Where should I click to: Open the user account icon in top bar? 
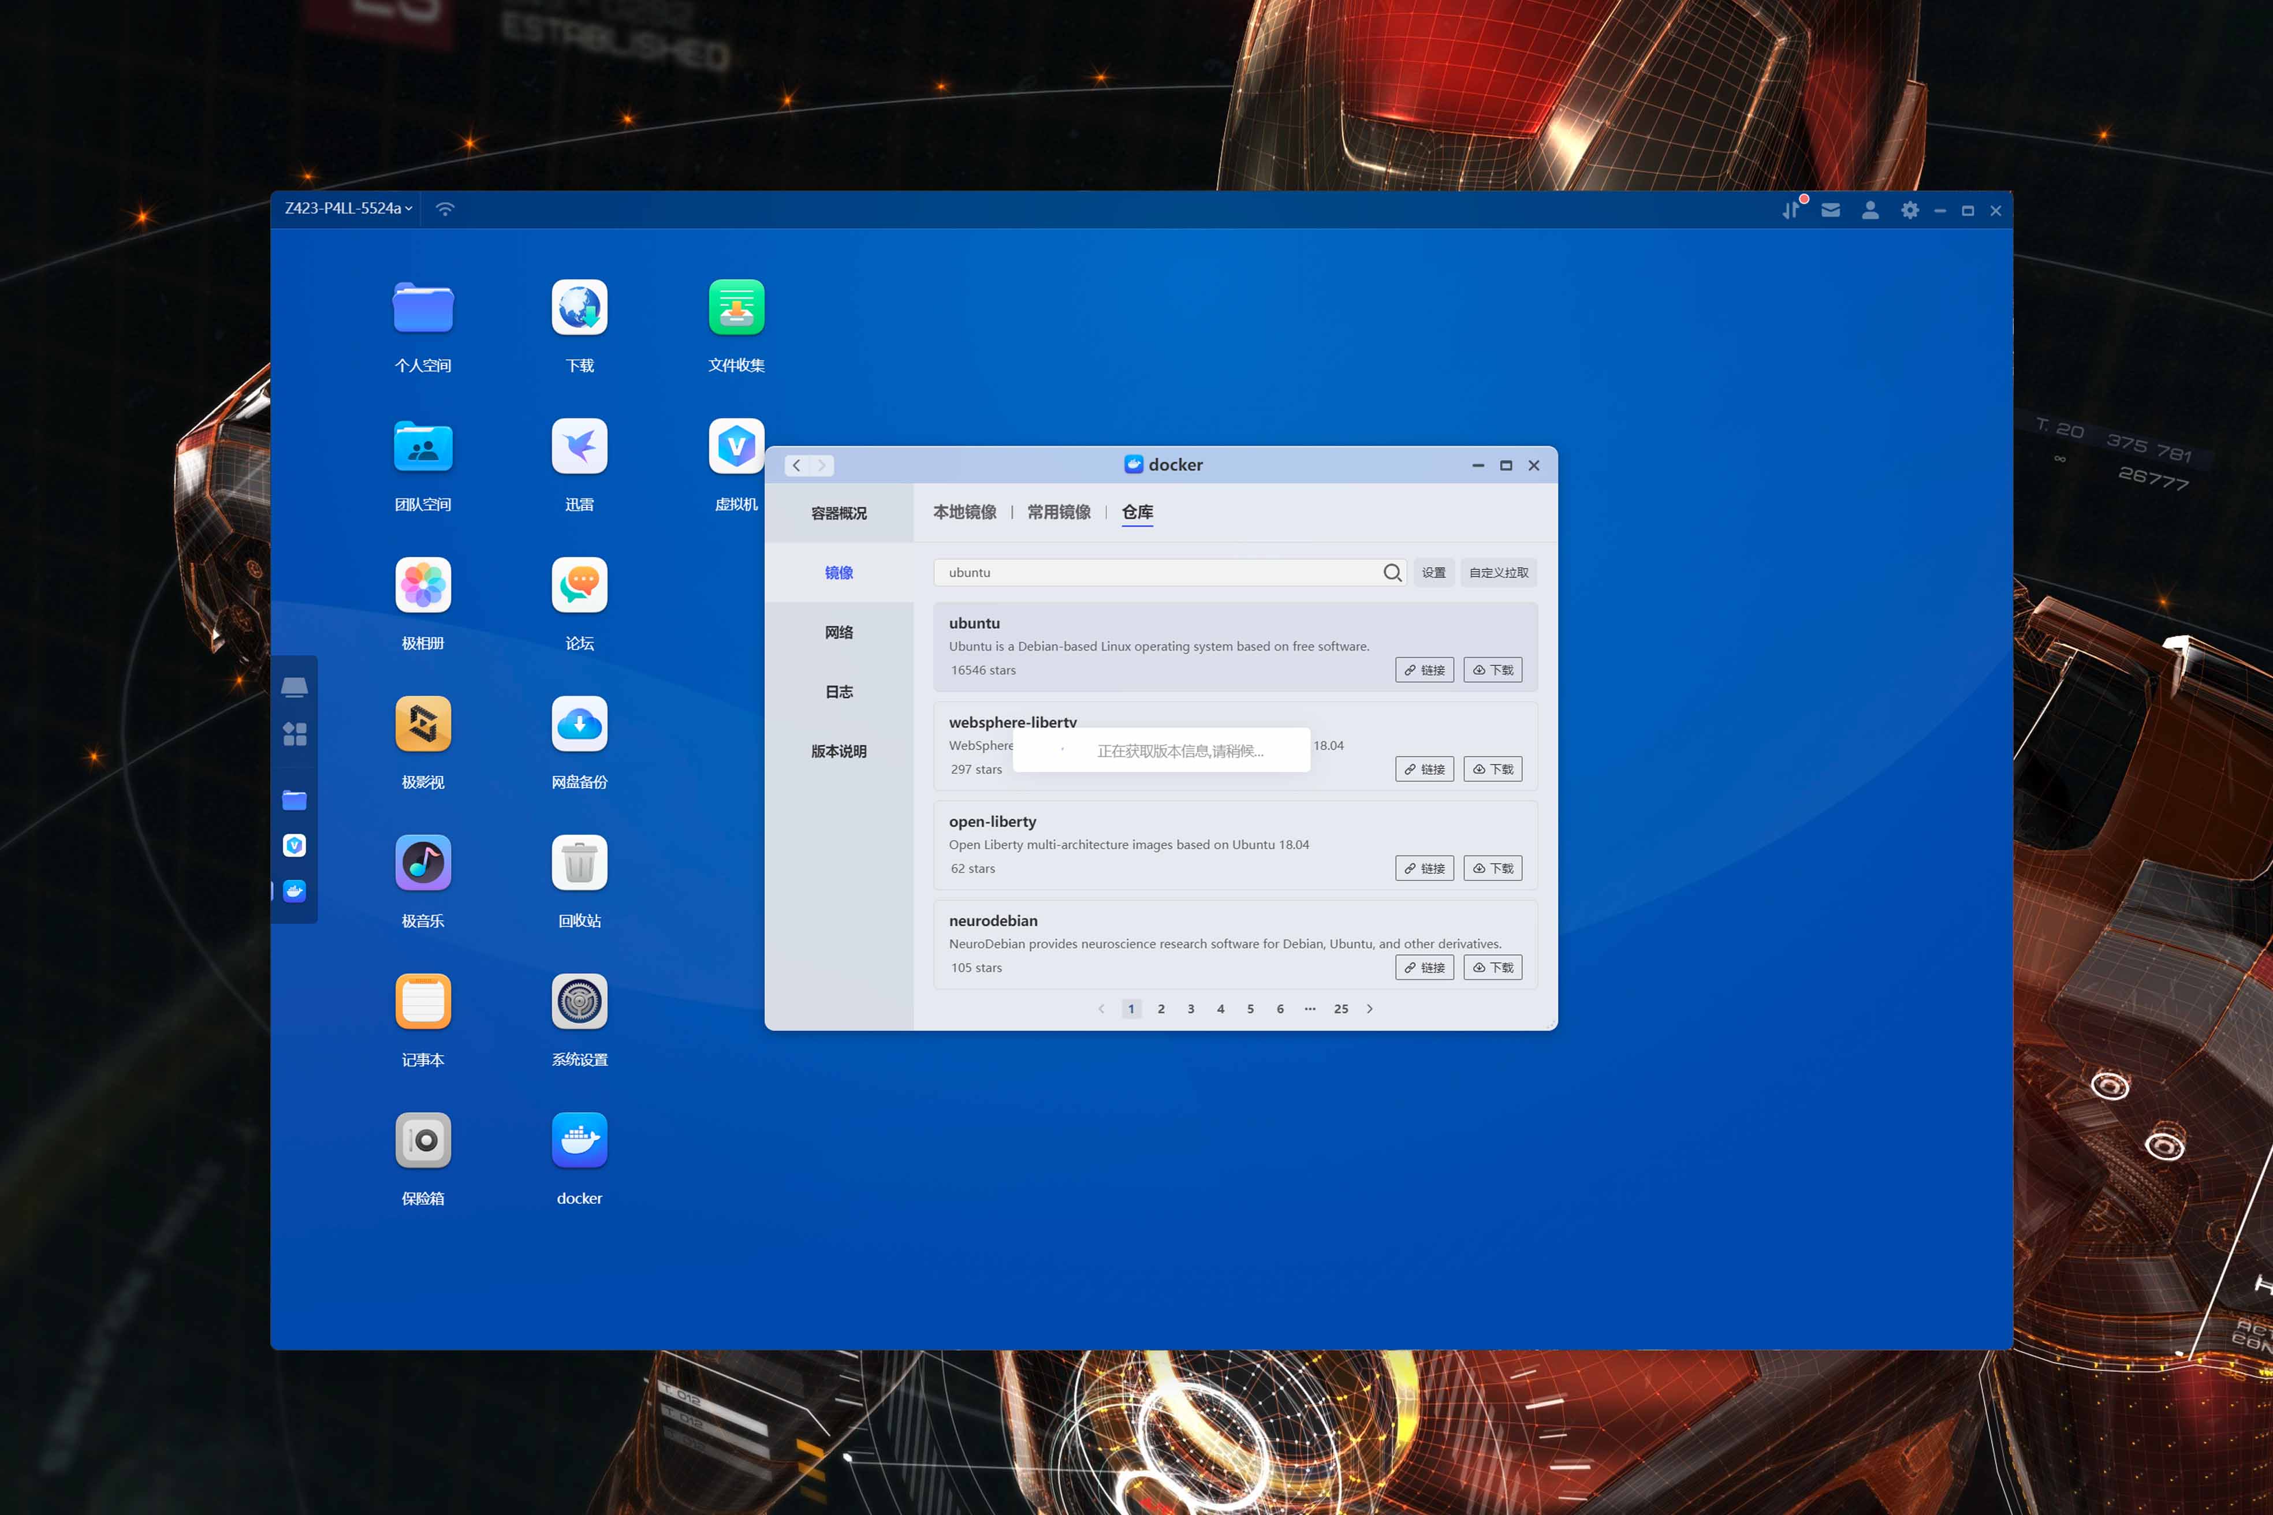(x=1870, y=210)
